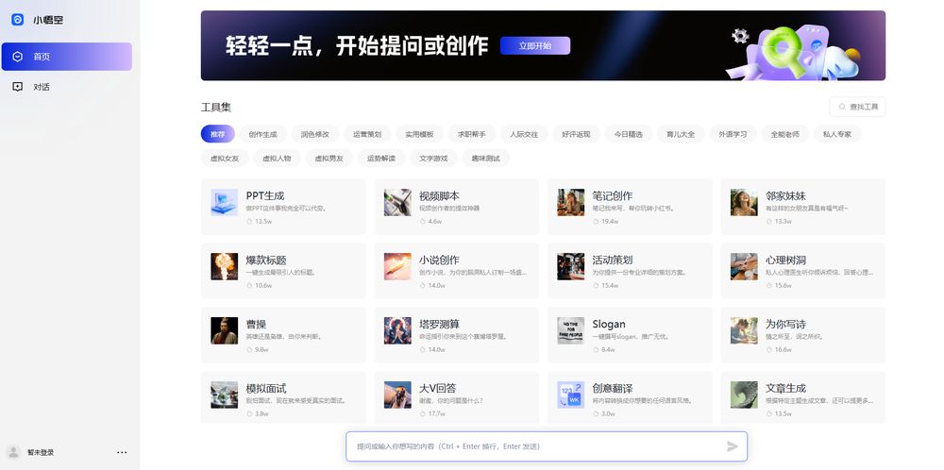Click the 笔记创作 tool thumbnail

[x=571, y=202]
